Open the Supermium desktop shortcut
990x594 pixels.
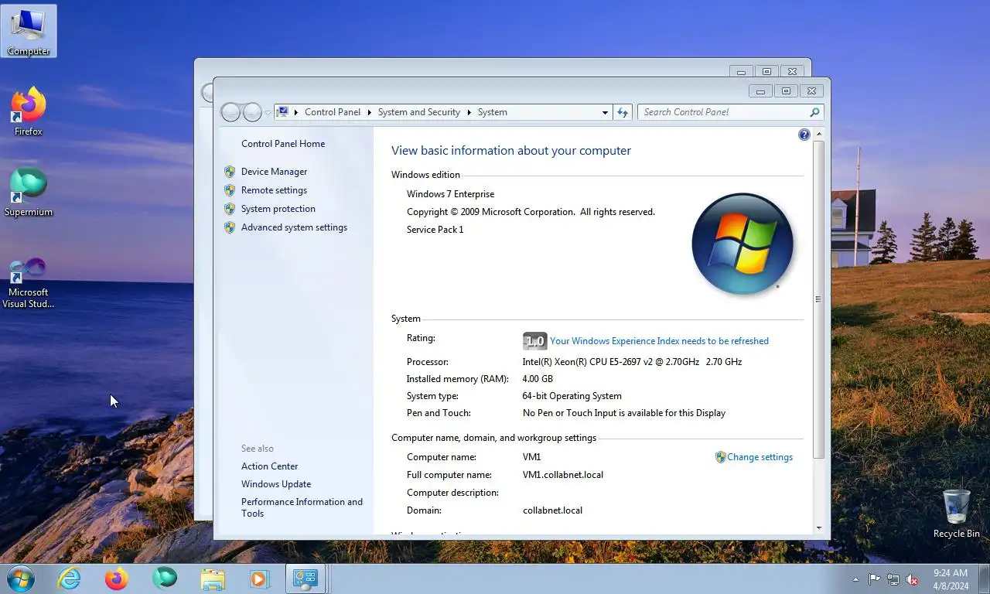tap(29, 193)
